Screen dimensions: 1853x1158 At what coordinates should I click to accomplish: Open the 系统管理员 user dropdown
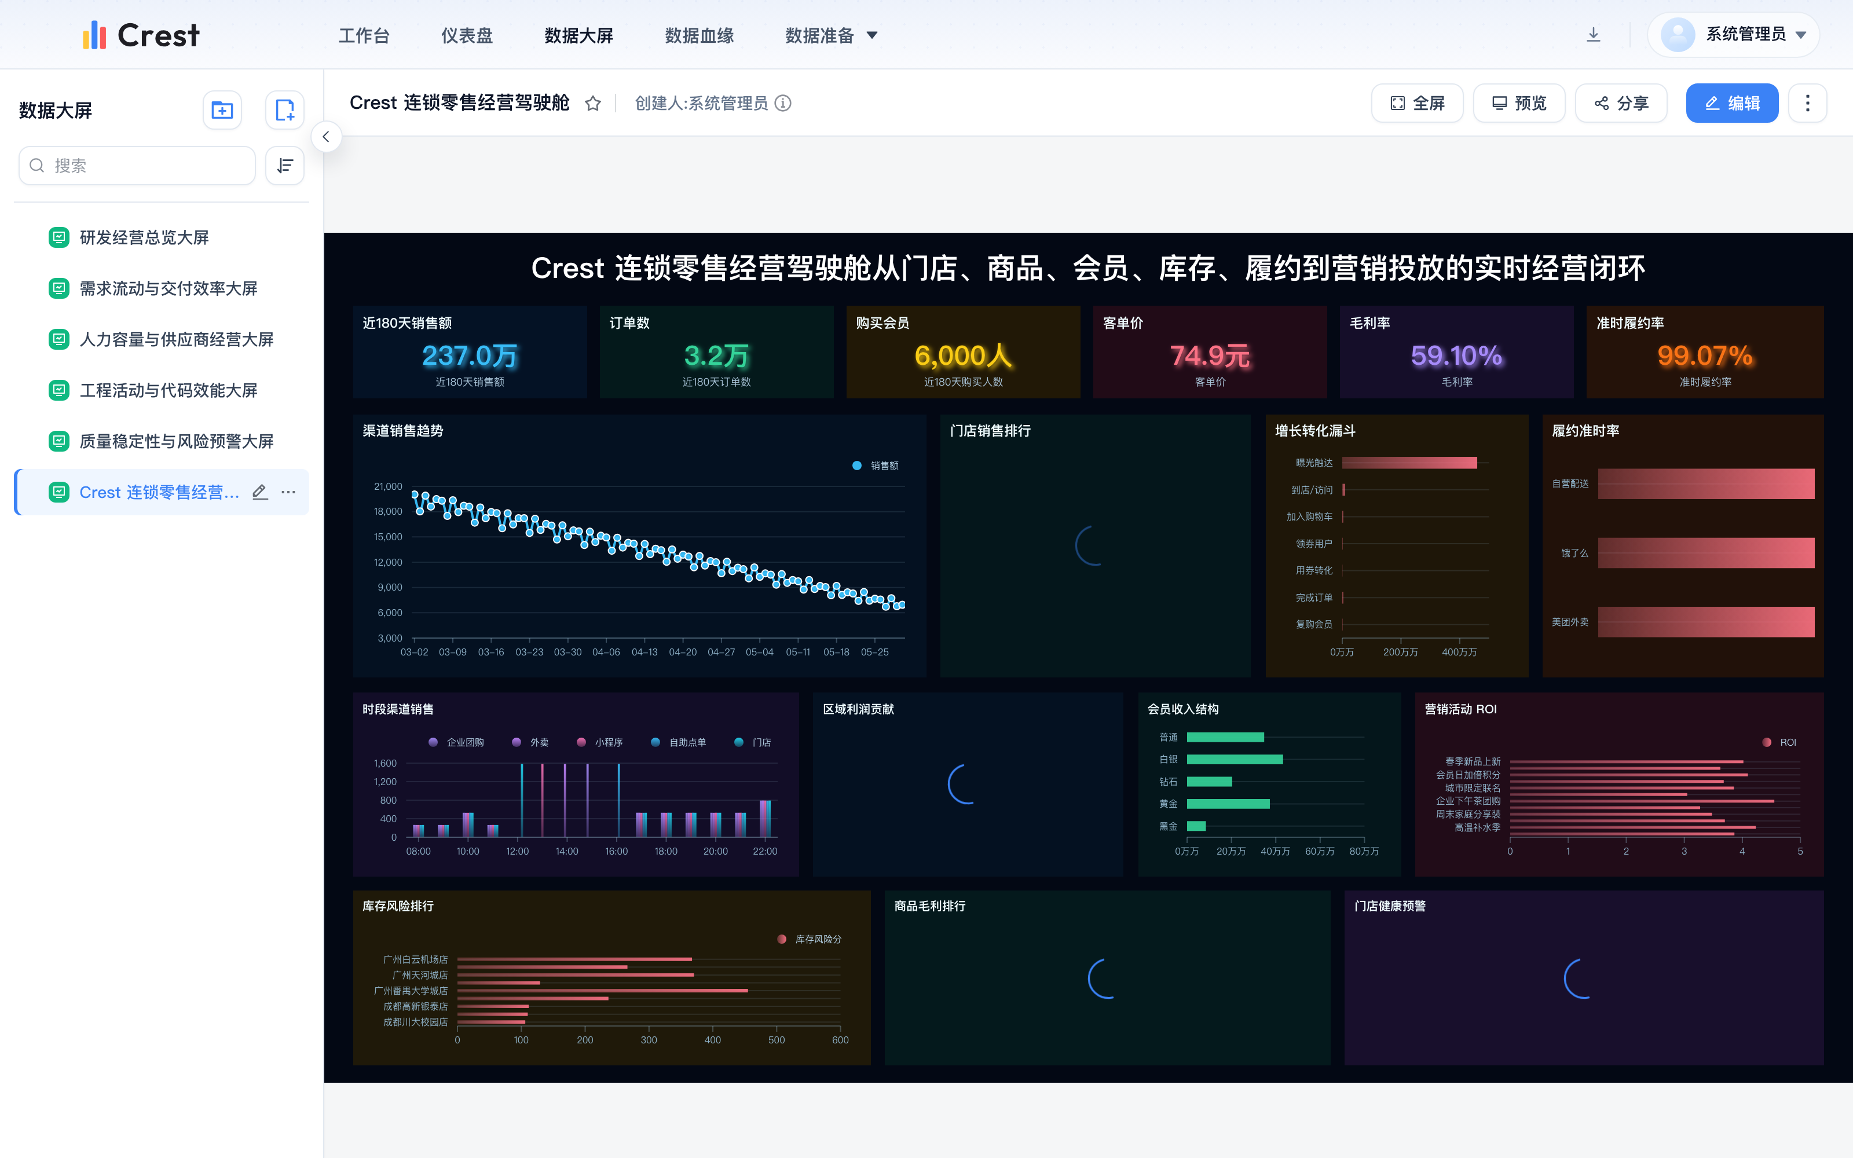1734,35
